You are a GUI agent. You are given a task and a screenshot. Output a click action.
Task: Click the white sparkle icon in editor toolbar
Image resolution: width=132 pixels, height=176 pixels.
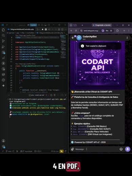[x=42, y=29]
